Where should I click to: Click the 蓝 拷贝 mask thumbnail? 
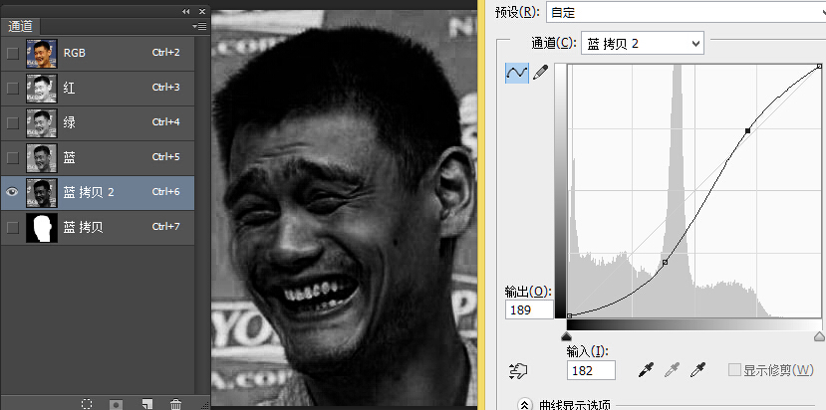click(42, 228)
